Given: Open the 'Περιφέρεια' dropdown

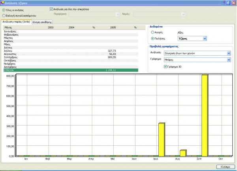Looking at the screenshot, I should point(94,14).
